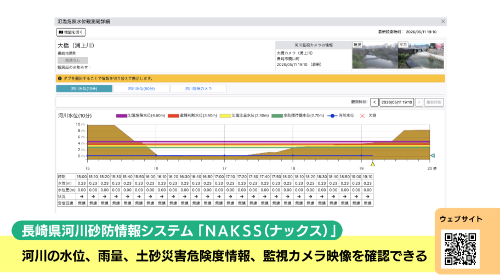Image resolution: width=500 pixels, height=279 pixels.
Task: Click the red 避難判断水位 legend swatch
Action: click(x=173, y=116)
